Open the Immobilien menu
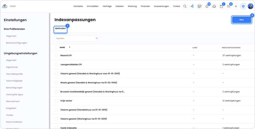The width and height of the screenshot is (255, 129). click(92, 6)
